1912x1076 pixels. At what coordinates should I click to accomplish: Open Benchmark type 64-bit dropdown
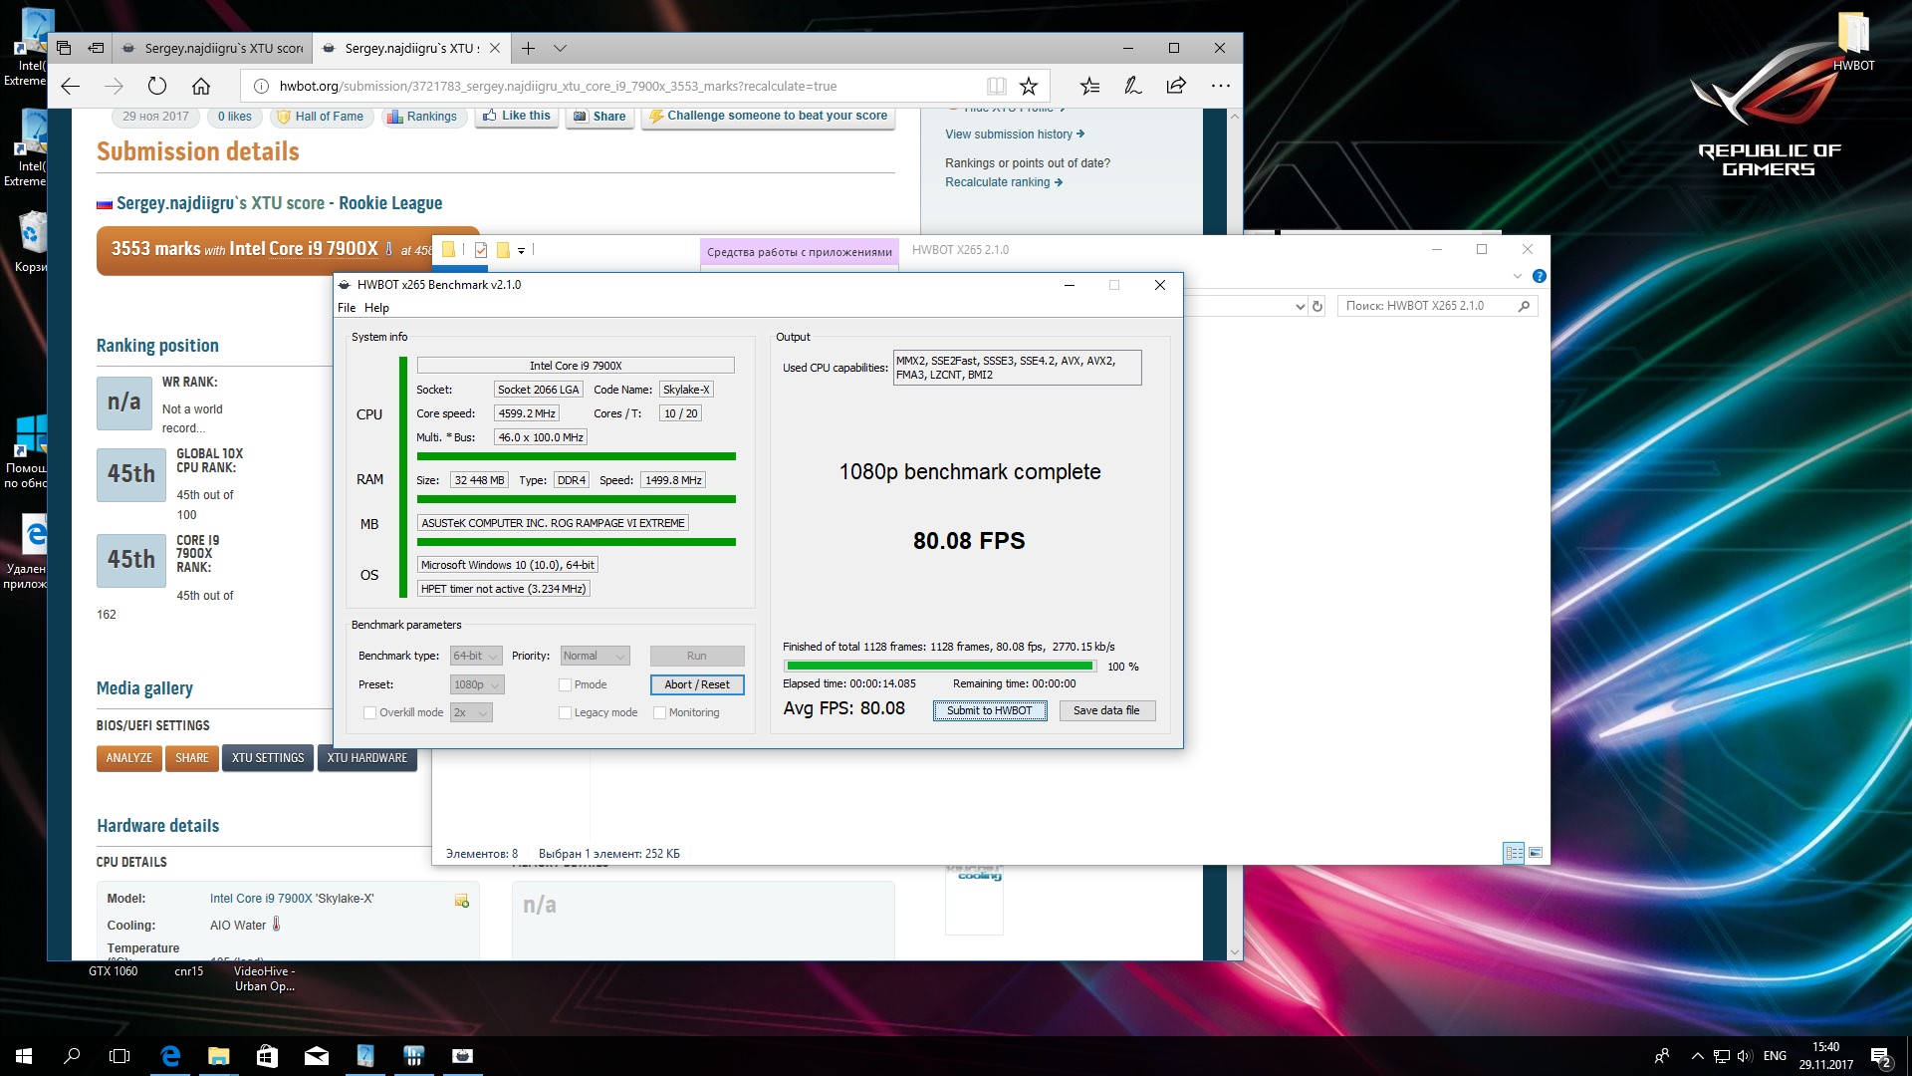[x=476, y=656]
